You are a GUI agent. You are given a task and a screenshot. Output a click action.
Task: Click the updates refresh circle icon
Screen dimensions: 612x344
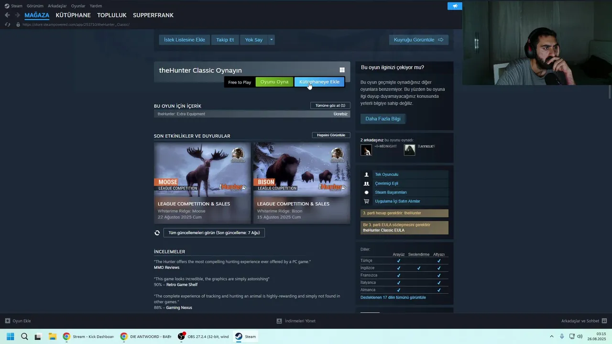point(157,233)
